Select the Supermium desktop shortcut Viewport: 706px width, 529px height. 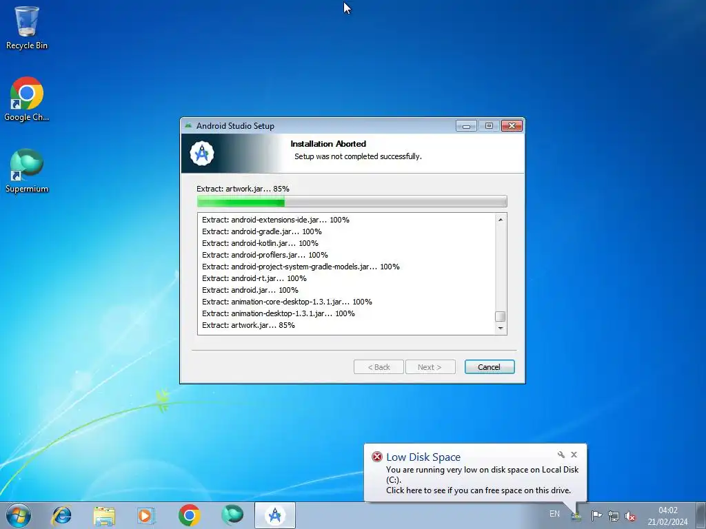[27, 171]
